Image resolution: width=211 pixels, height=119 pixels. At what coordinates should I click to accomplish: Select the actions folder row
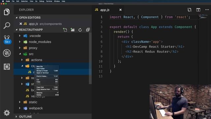(51, 60)
